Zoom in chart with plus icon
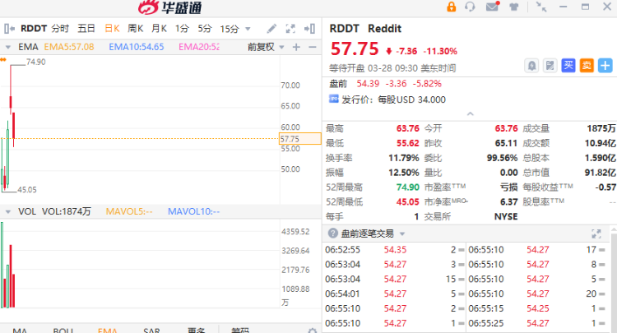Image resolution: width=617 pixels, height=333 pixels. 296,47
